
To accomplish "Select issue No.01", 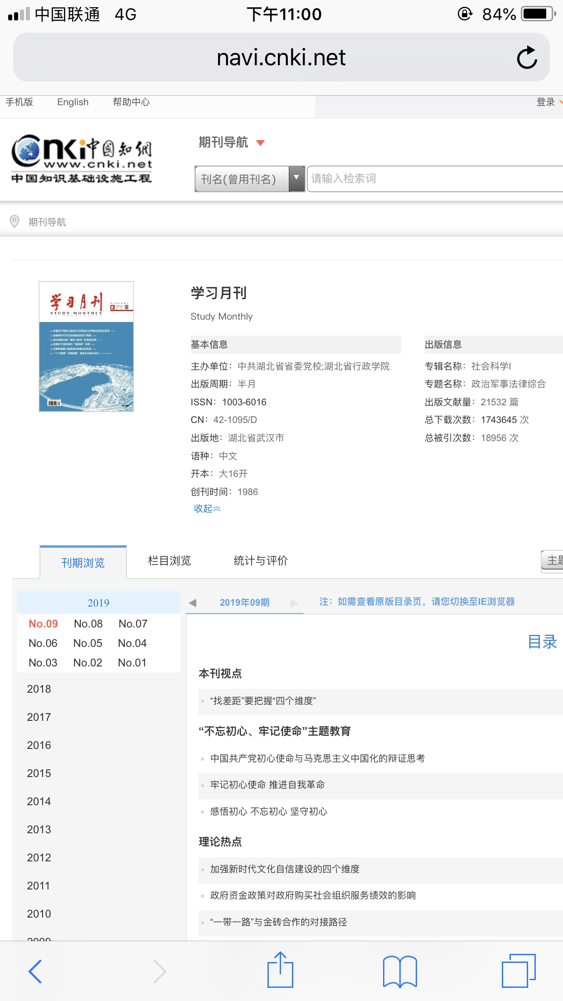I will (132, 663).
